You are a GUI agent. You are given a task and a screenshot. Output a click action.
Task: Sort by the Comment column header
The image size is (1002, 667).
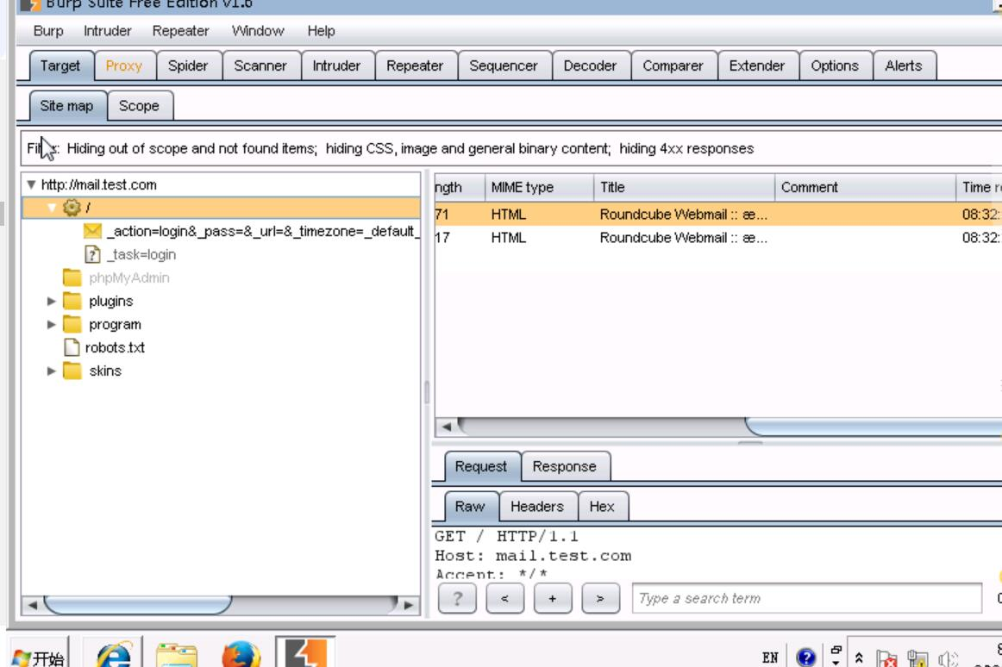(x=865, y=187)
